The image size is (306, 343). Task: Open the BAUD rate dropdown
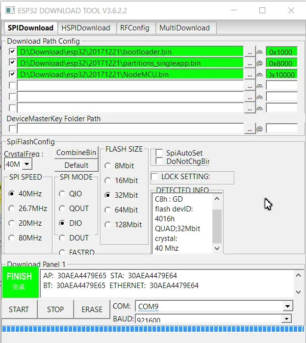pyautogui.click(x=286, y=319)
